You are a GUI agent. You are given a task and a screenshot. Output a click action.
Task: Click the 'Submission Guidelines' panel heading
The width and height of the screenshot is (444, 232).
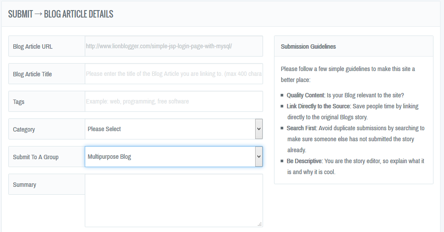click(308, 46)
